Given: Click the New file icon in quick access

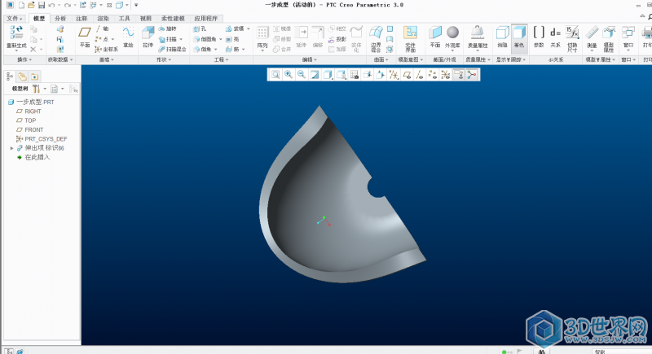Looking at the screenshot, I should (21, 5).
